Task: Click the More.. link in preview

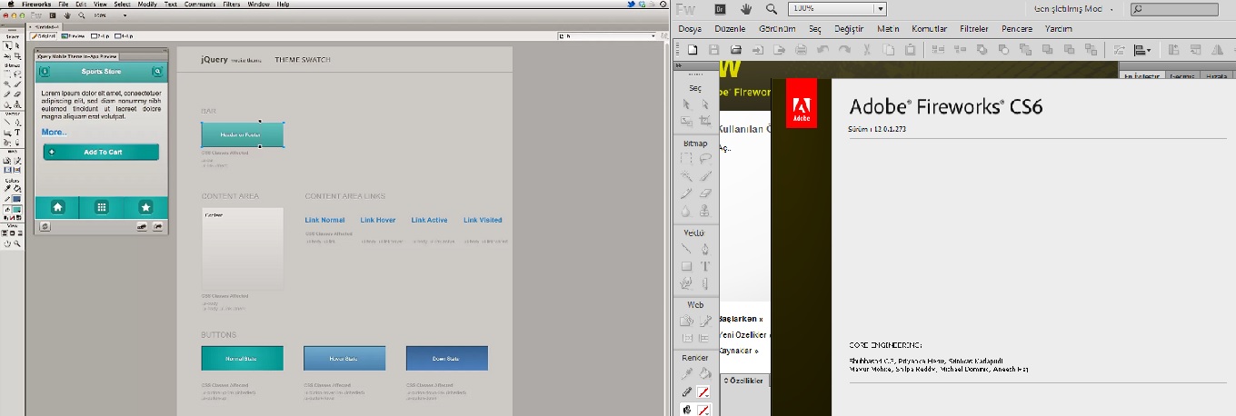Action: (54, 133)
